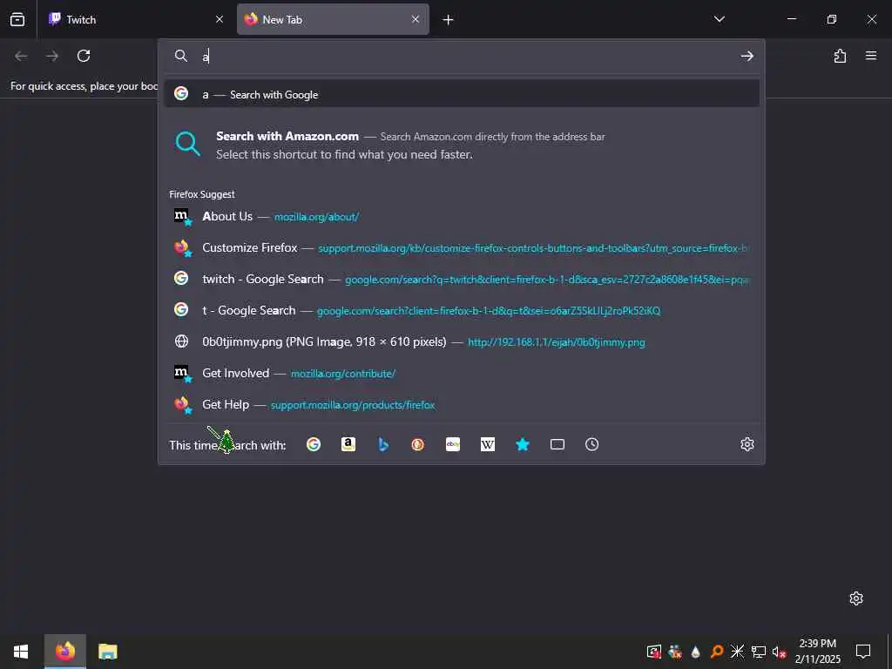The height and width of the screenshot is (669, 892).
Task: Search this time with Amazon icon
Action: 348,444
